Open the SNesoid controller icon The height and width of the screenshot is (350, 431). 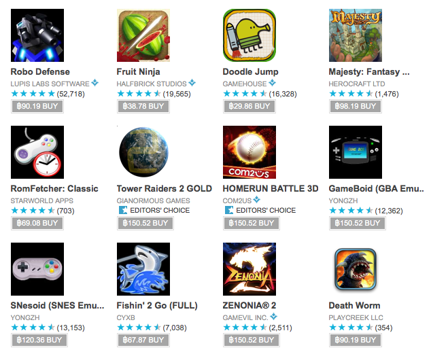[37, 269]
